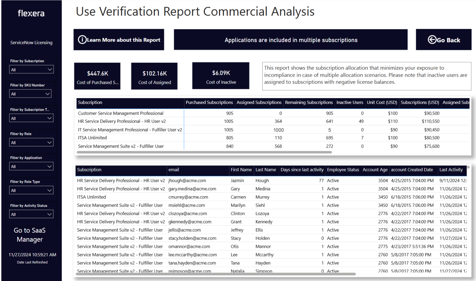The image size is (476, 281).
Task: Open the Go to SaaS Manager link
Action: coord(29,235)
